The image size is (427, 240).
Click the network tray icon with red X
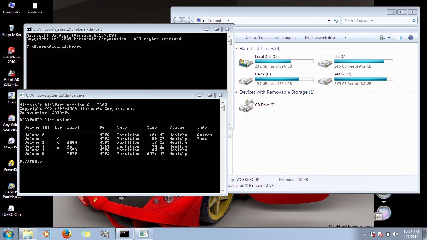[x=373, y=234]
